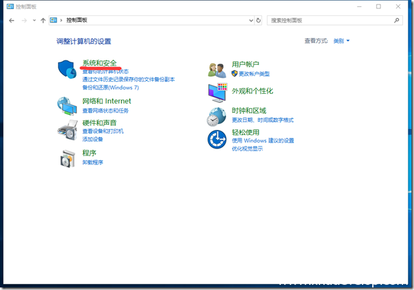Click the System and Security shield icon
Screen dimensions: 414x290
67,70
